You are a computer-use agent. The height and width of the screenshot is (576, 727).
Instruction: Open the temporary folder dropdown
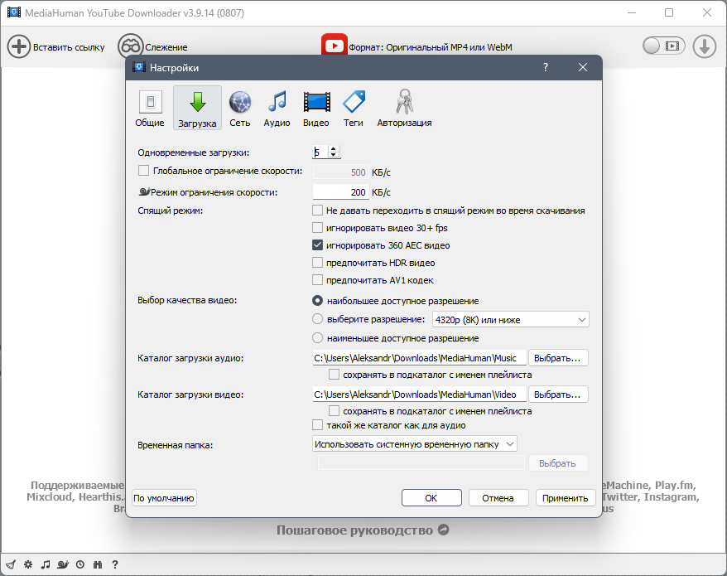(x=415, y=444)
